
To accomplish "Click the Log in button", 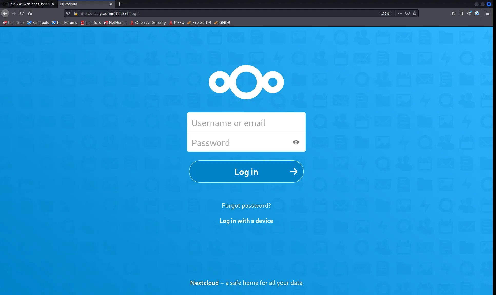I will point(246,172).
